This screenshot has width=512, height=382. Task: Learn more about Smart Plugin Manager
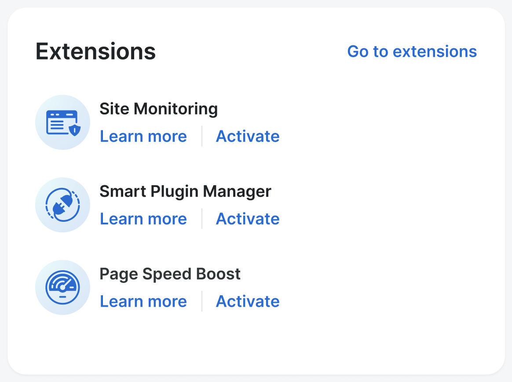coord(143,219)
